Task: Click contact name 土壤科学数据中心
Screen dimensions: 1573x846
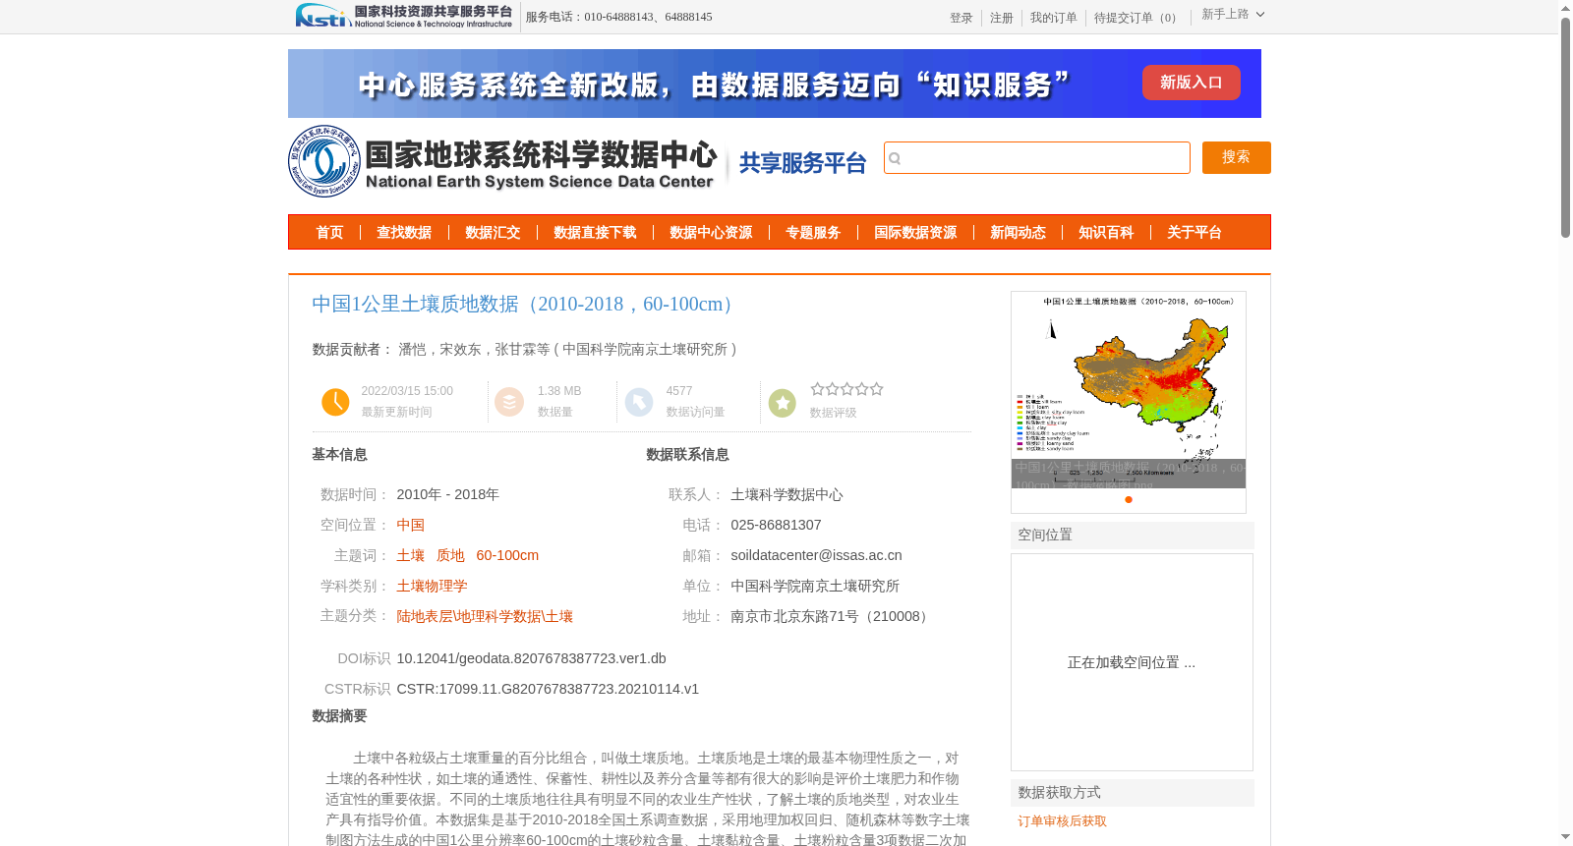Action: click(x=786, y=494)
